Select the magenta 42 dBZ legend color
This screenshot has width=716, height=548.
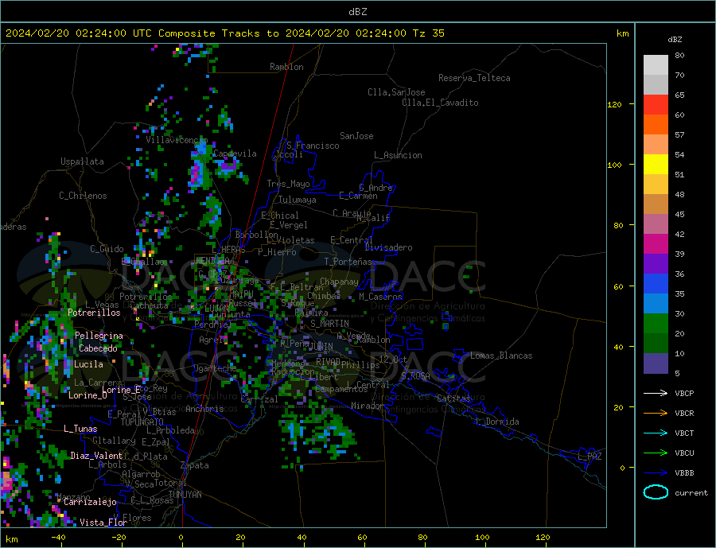point(656,244)
